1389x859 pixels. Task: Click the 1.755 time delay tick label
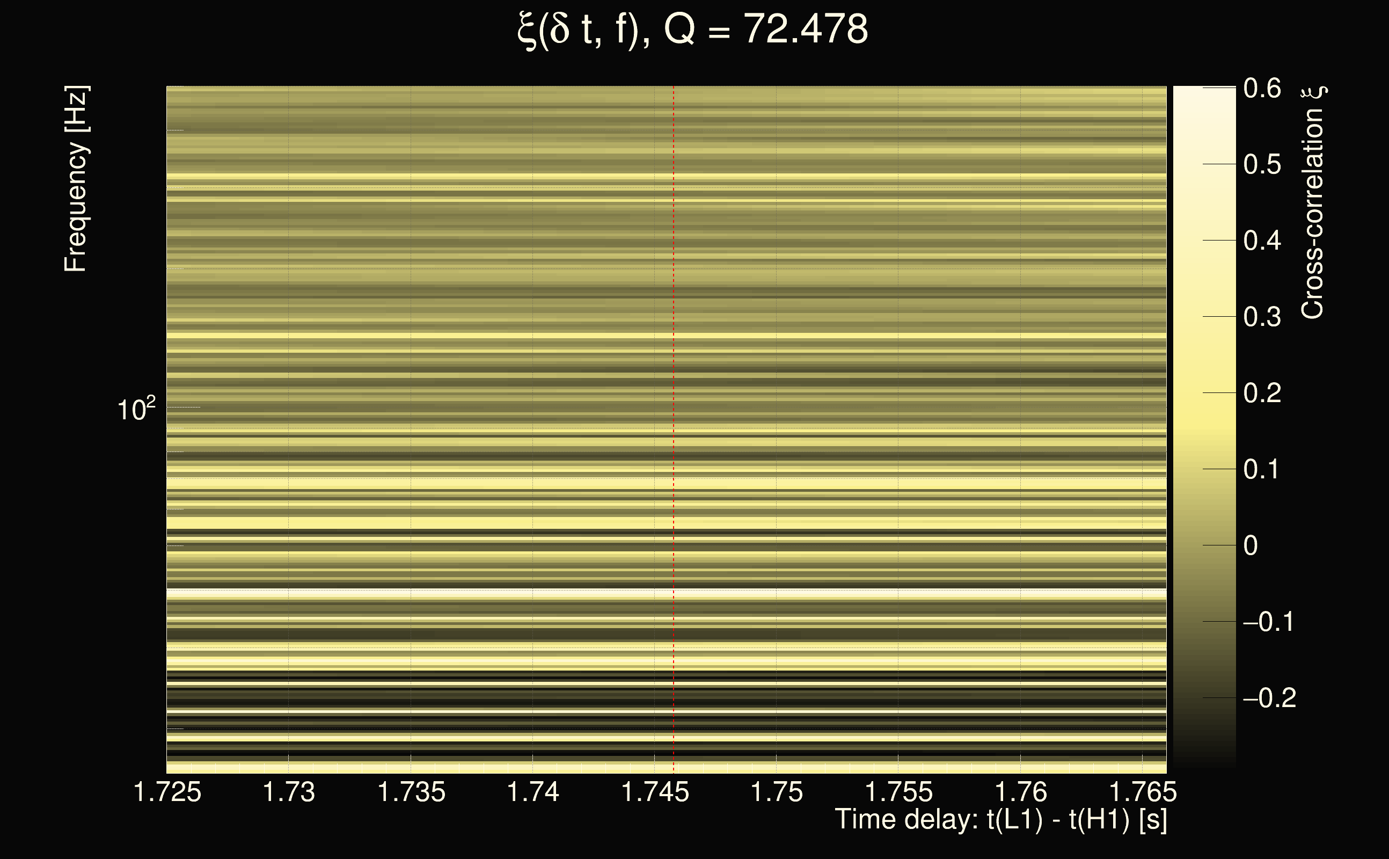[x=898, y=792]
